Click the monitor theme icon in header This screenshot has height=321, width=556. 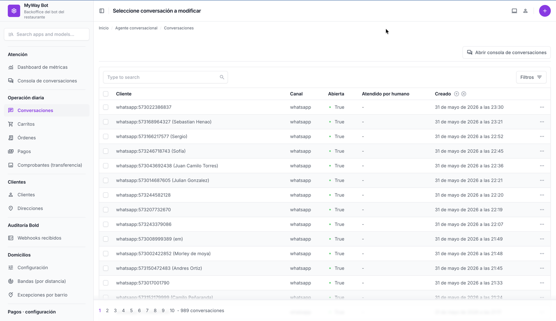pyautogui.click(x=514, y=11)
